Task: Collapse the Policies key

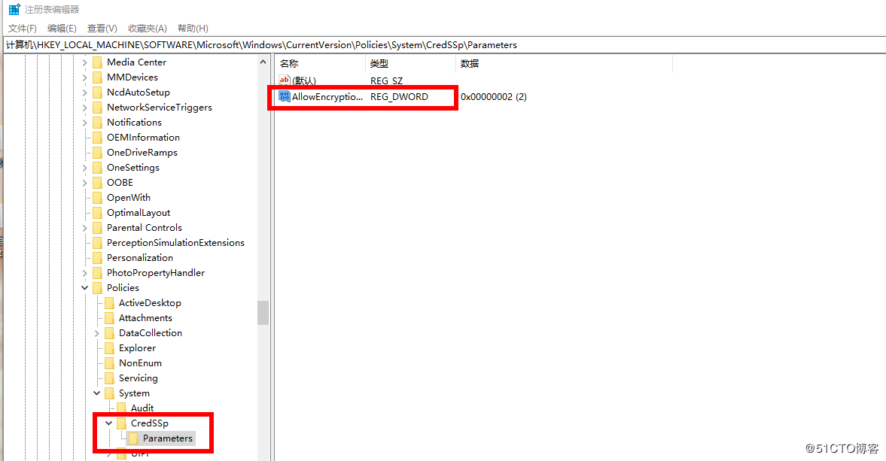Action: [85, 288]
